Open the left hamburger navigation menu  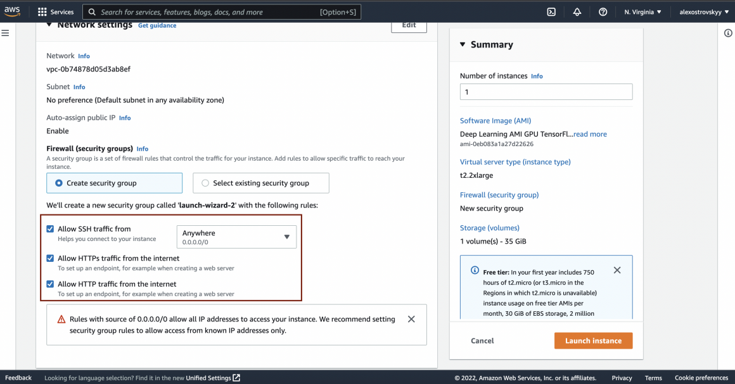point(5,33)
